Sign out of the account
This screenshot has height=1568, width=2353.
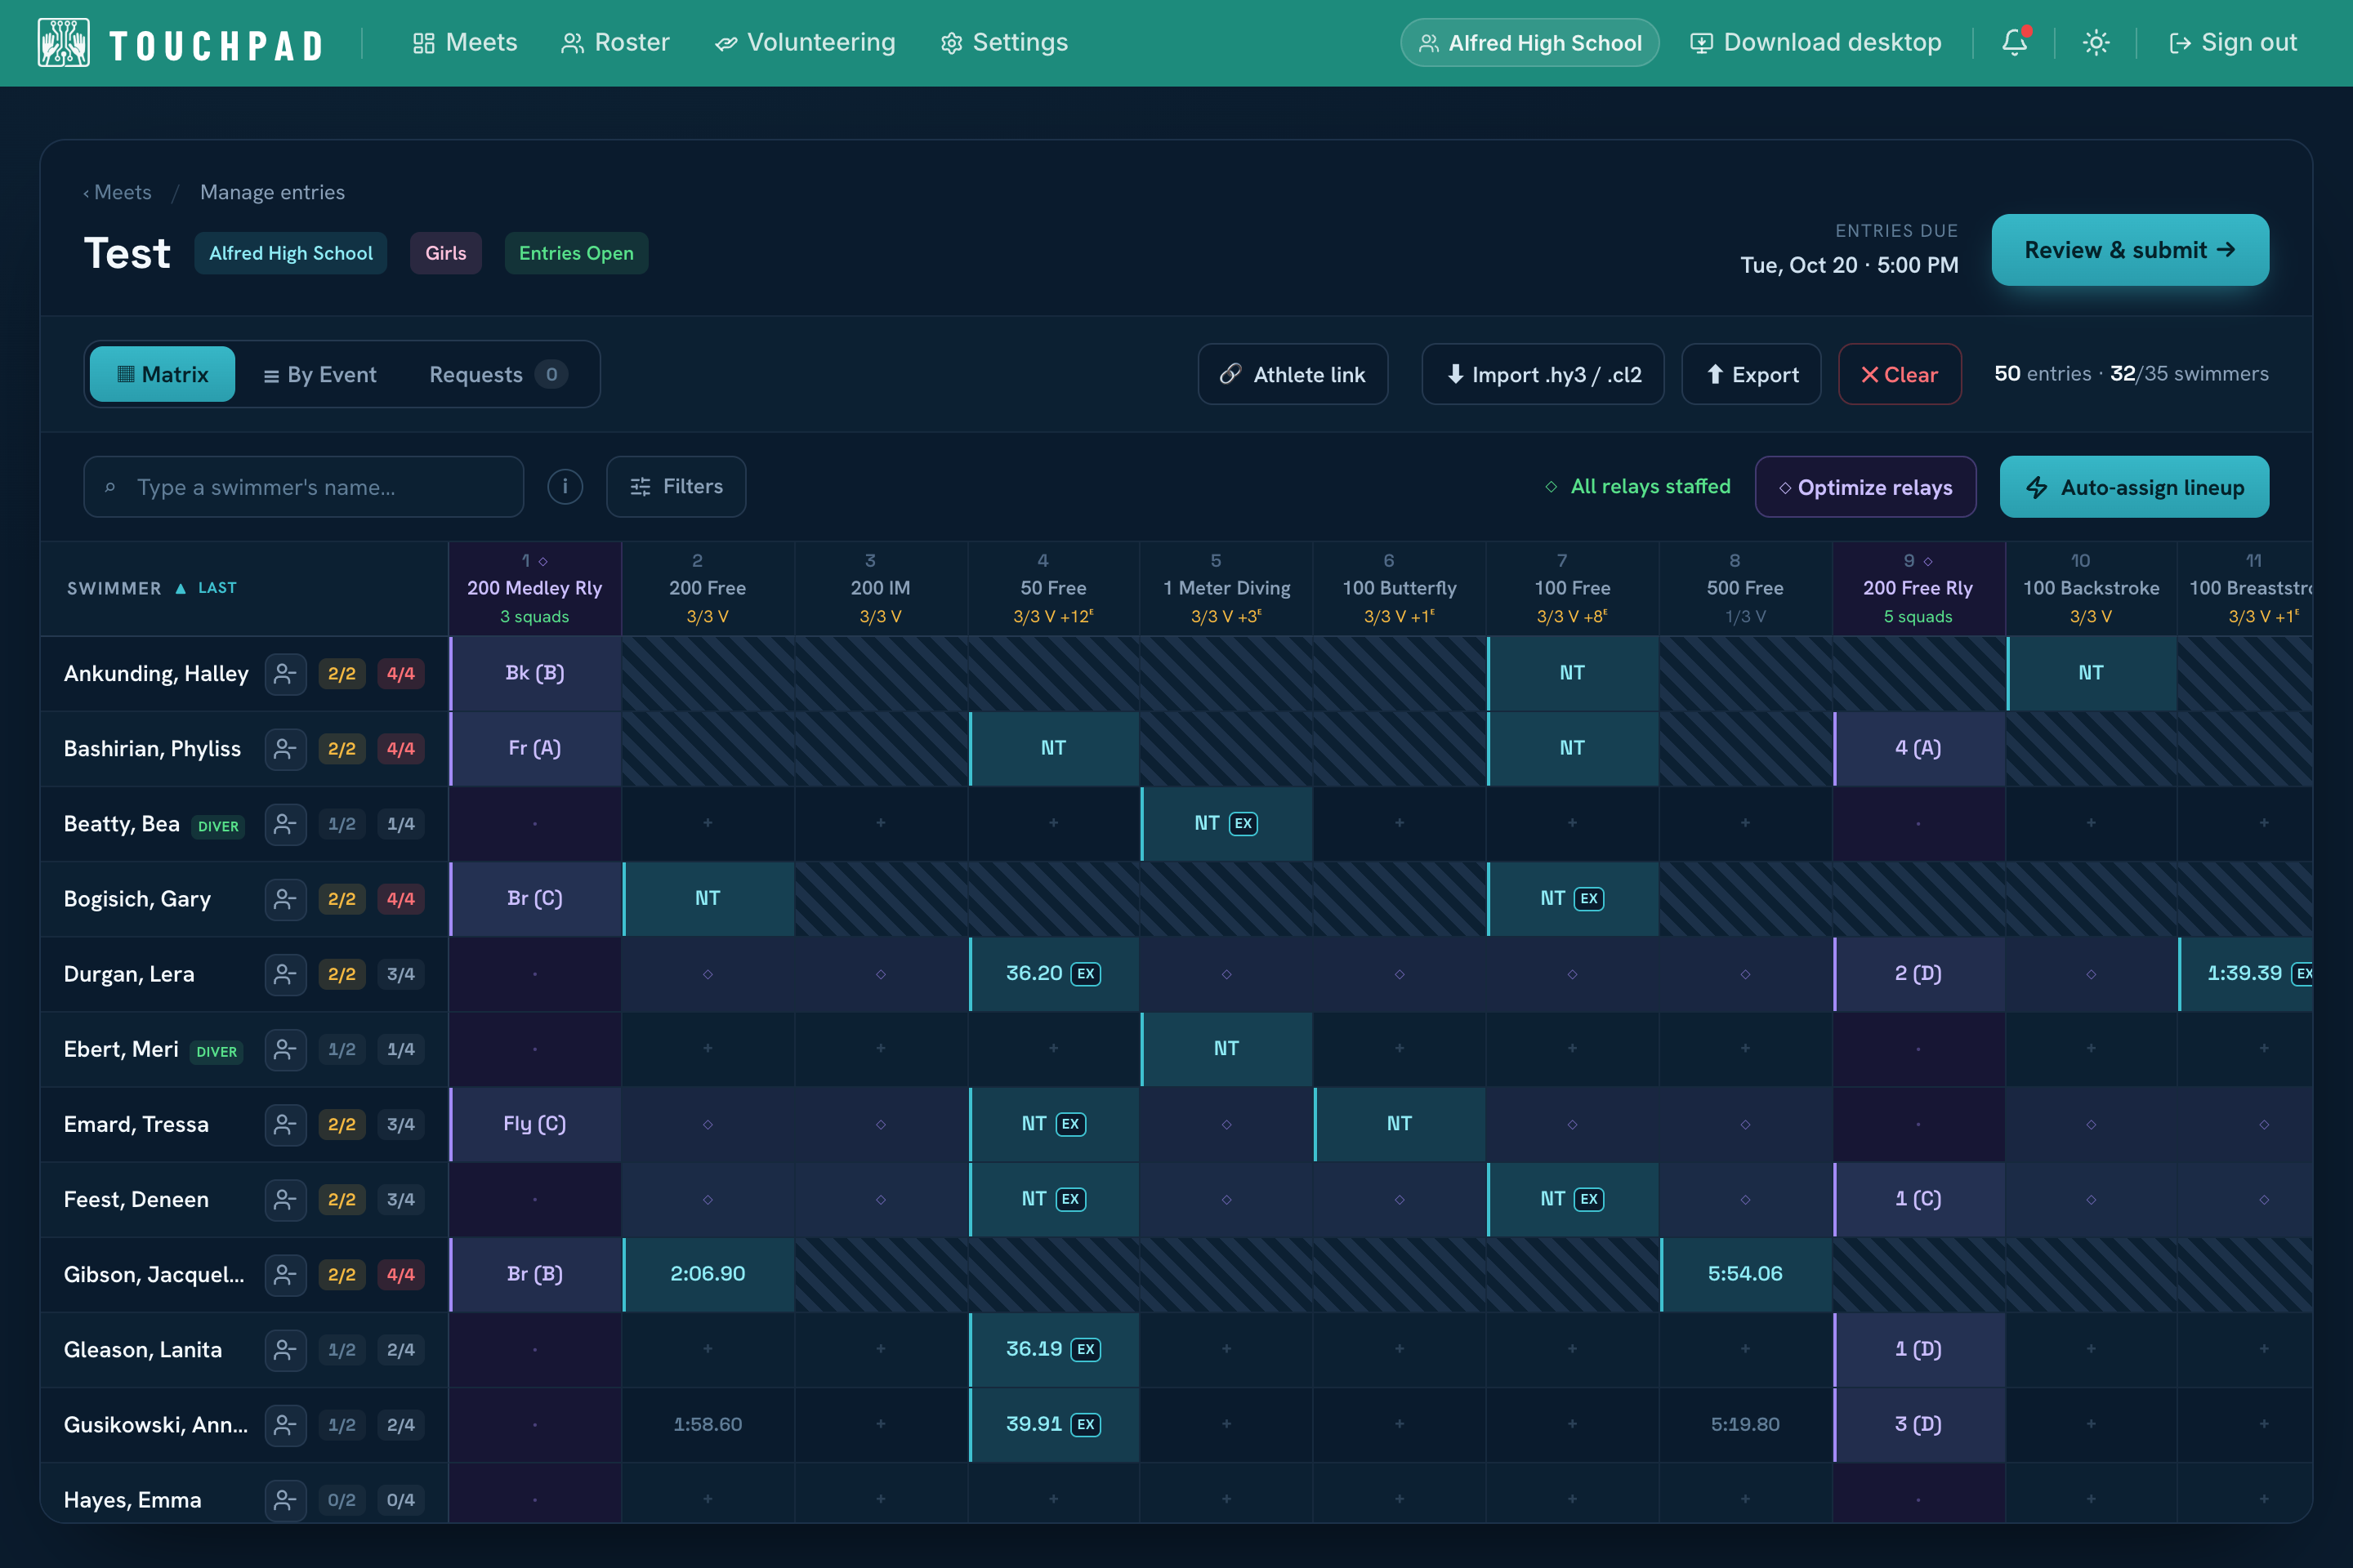pos(2232,42)
